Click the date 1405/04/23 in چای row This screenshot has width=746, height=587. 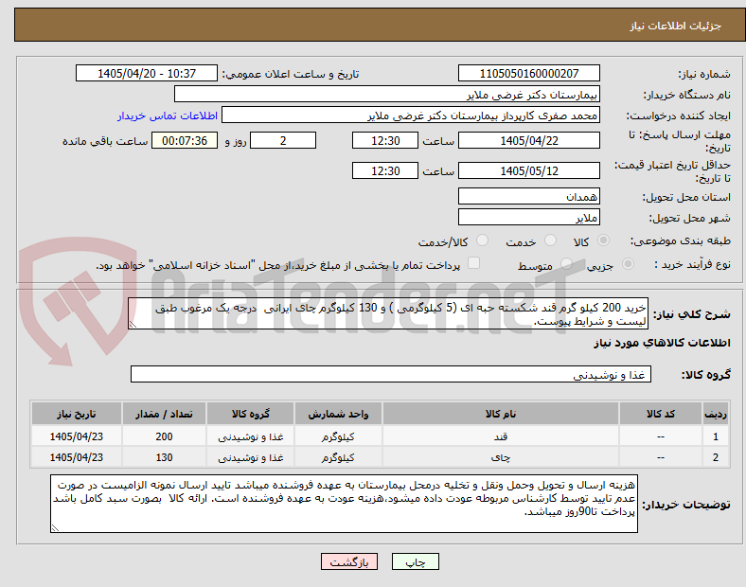76,457
